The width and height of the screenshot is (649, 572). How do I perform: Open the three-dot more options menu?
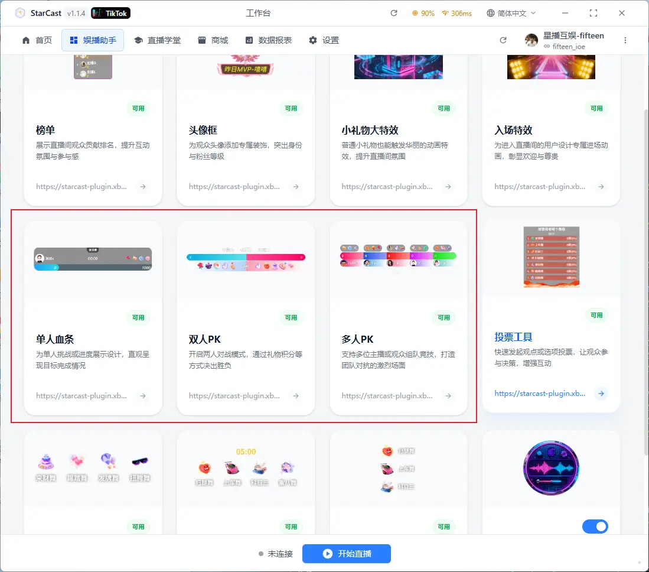pyautogui.click(x=625, y=40)
